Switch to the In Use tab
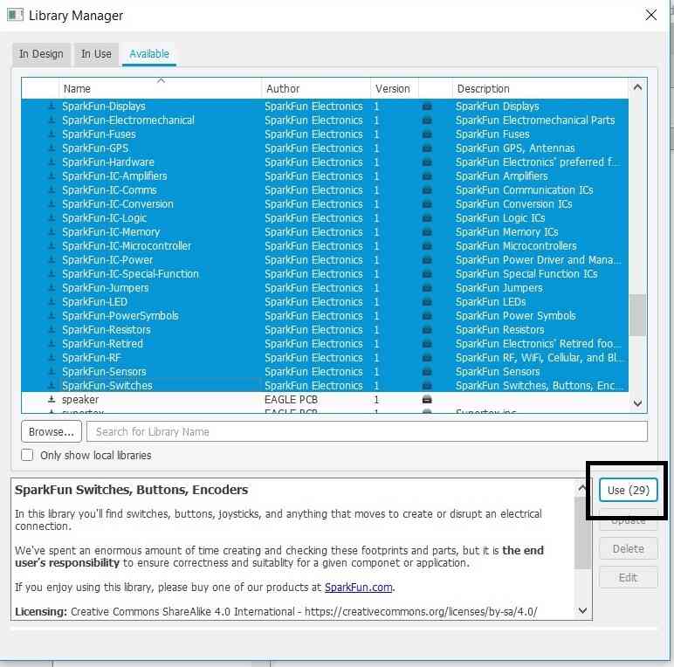The image size is (674, 667). point(96,54)
